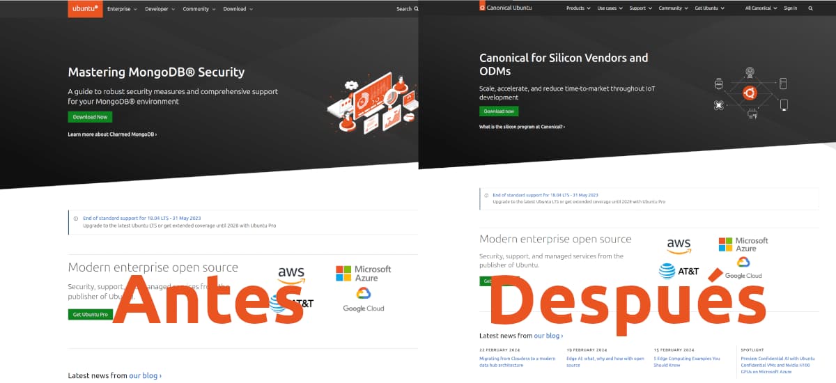Expand the Community menu in the old ubuntu header
The image size is (836, 383).
199,9
